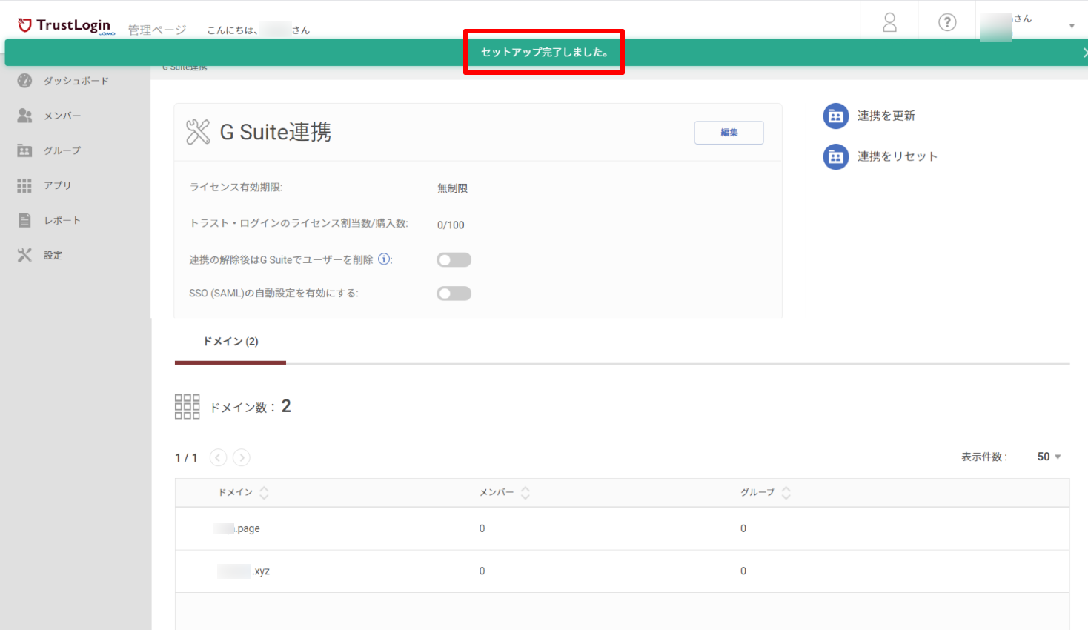Click the 1 / 1 page indicator
The width and height of the screenshot is (1088, 630).
pos(186,458)
